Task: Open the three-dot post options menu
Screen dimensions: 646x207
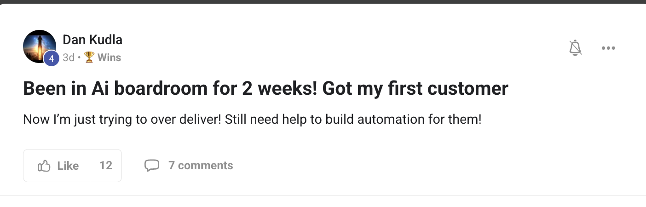Action: [608, 48]
